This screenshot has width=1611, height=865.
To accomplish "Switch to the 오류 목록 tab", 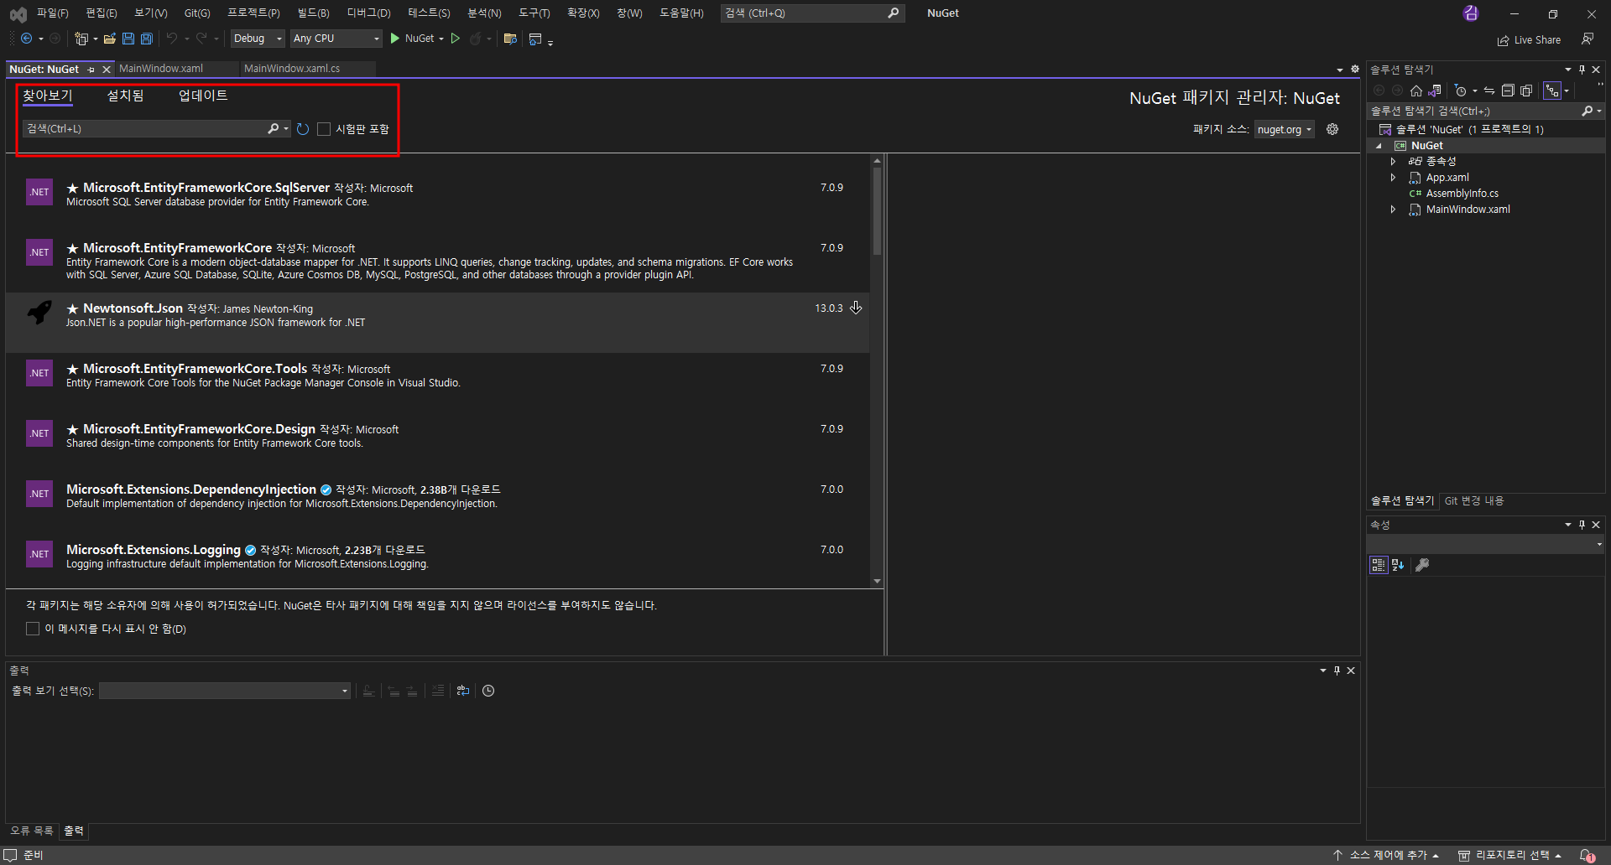I will (x=32, y=831).
